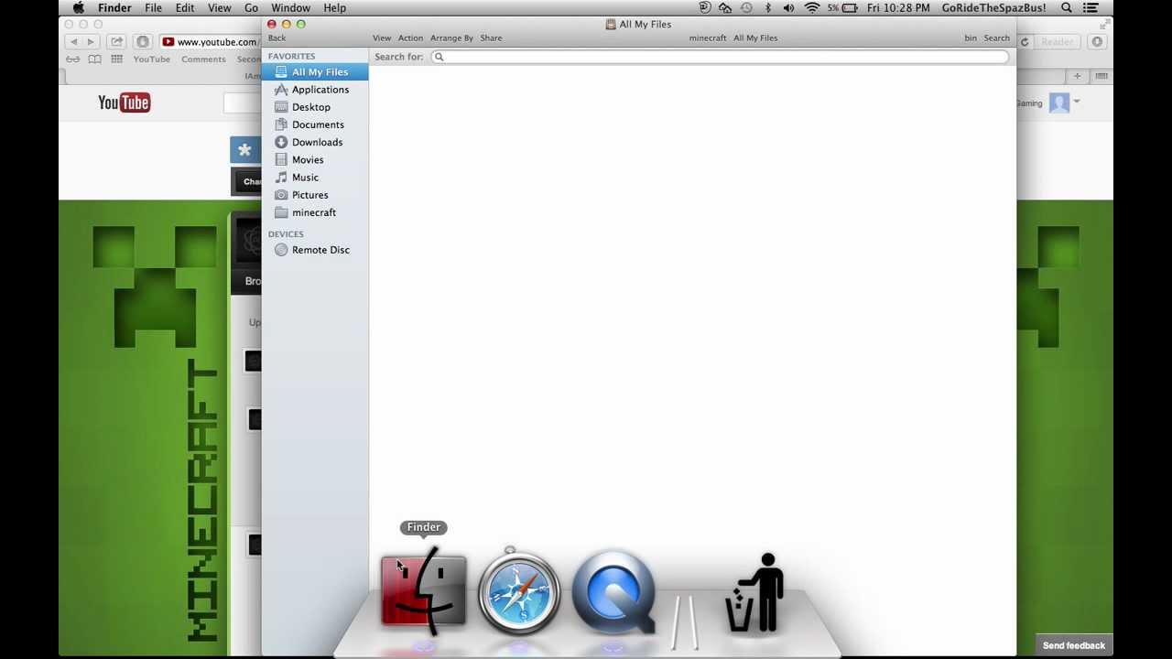Click Safari's forward arrow button
The width and height of the screenshot is (1172, 659).
click(91, 42)
